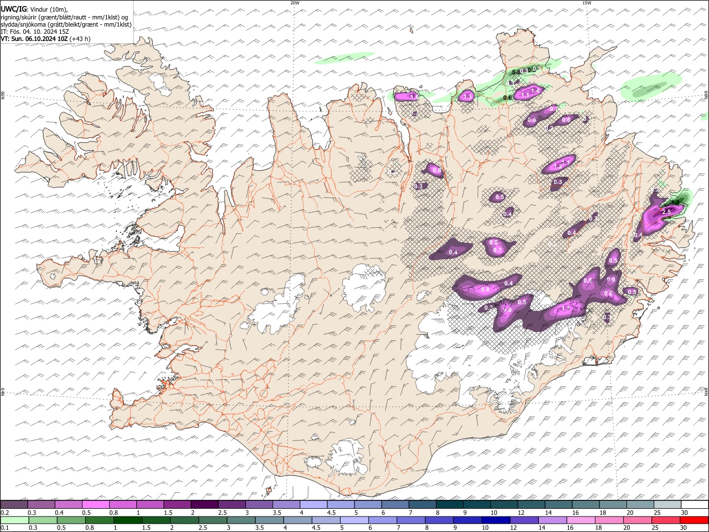
Task: Pick the navy blue 10 swatch in bottom legend
Action: pos(496,520)
